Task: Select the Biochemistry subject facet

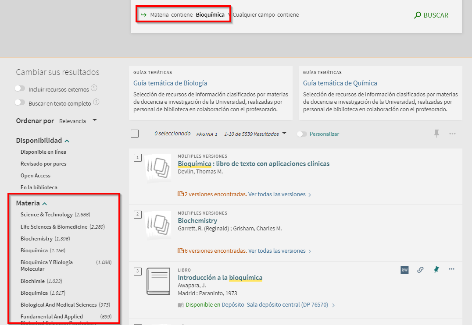Action: 36,239
